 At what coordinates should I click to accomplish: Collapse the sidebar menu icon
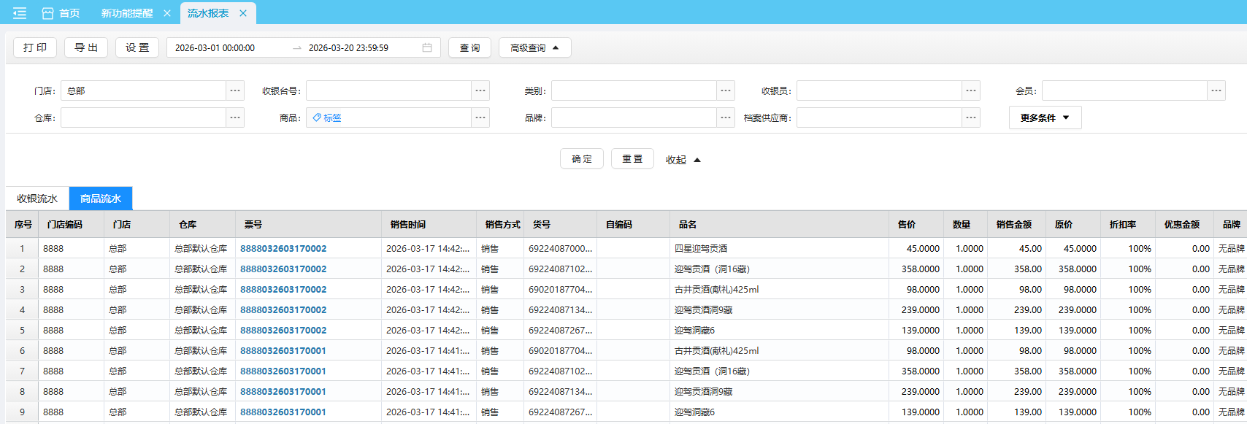[20, 13]
